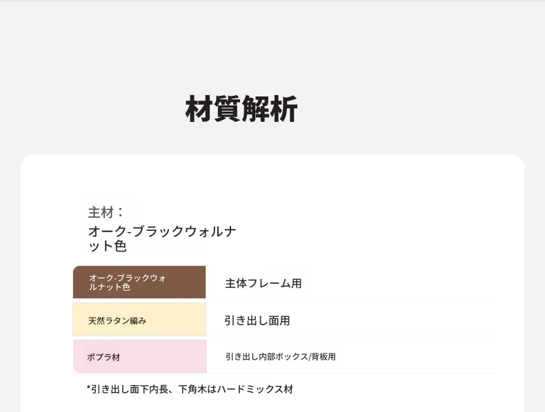Click the 材質解析 page title

(x=241, y=109)
